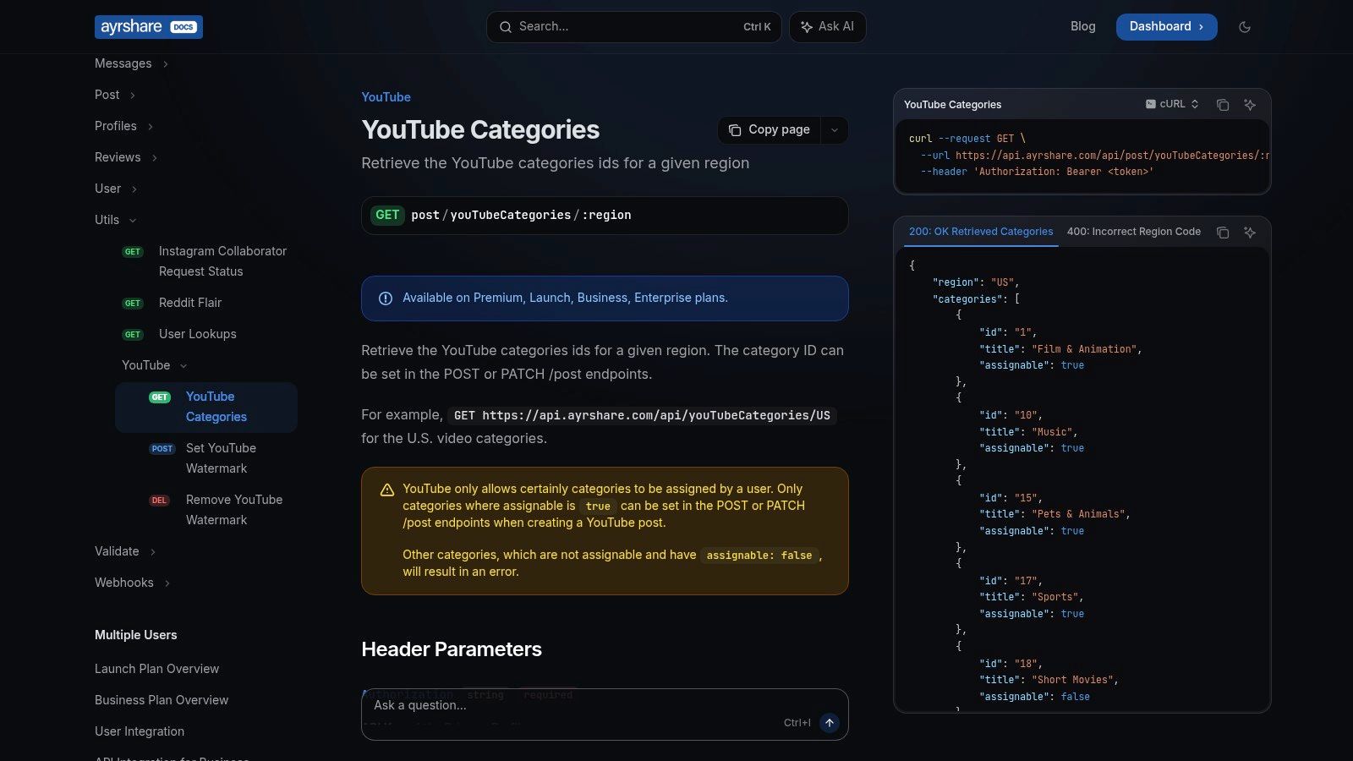Expand Messages sidebar section
1353x761 pixels.
pos(131,63)
